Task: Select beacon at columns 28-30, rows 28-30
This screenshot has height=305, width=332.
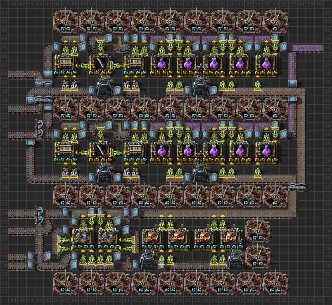Action: click(258, 256)
